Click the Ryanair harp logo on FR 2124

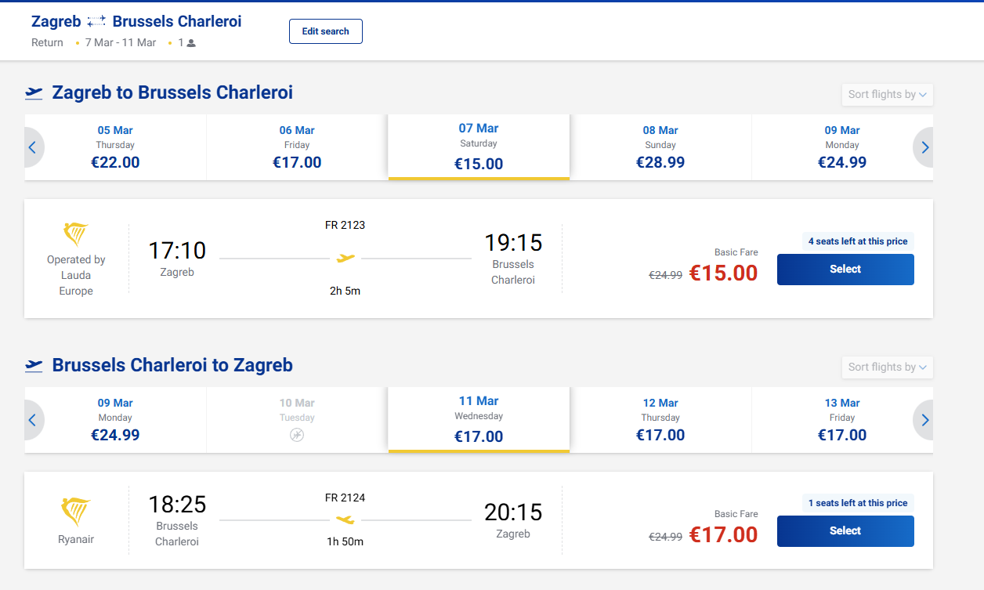76,512
